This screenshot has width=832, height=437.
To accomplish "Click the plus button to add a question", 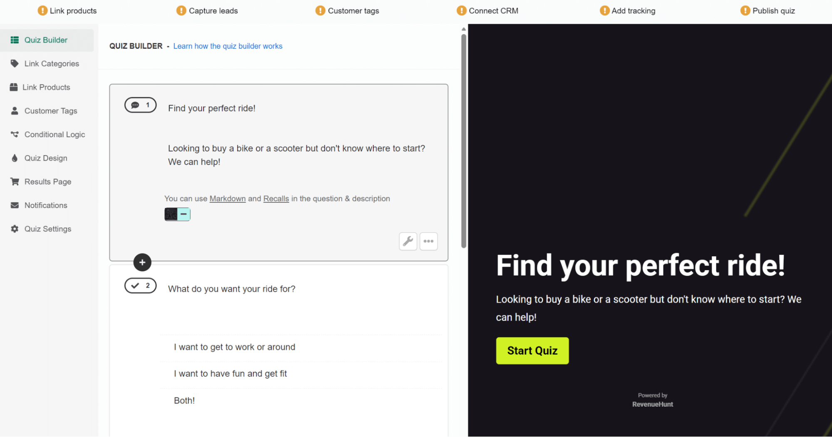I will [x=142, y=262].
